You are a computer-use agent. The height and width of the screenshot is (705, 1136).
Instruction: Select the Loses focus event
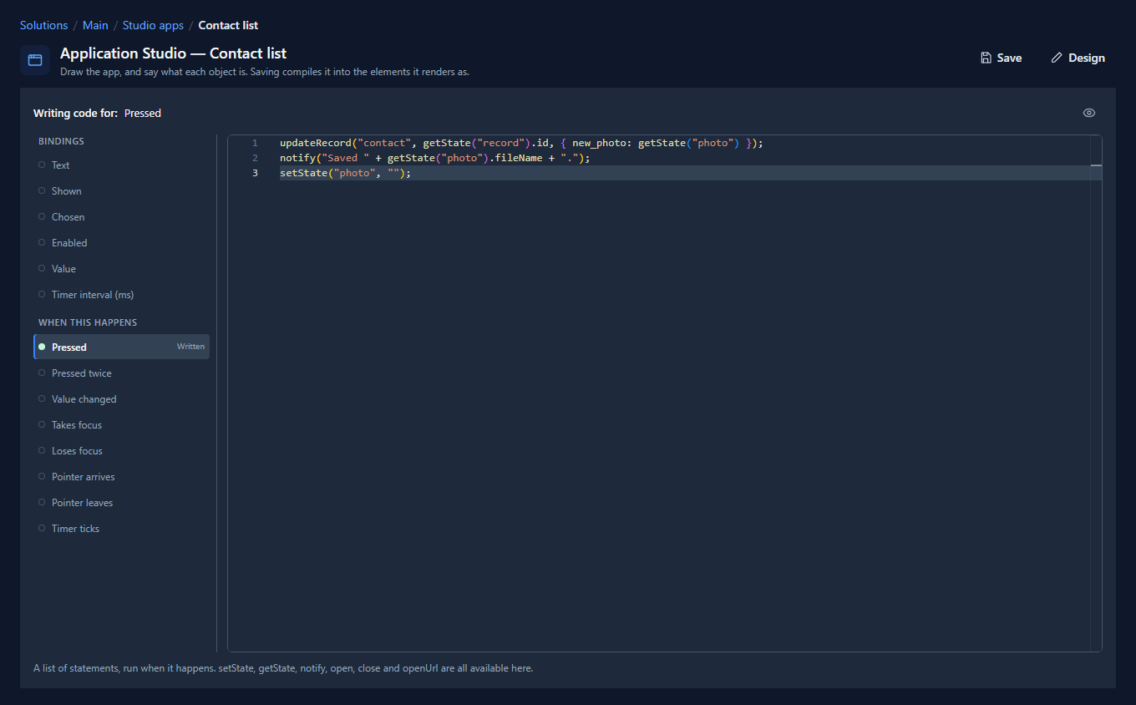[x=121, y=451]
